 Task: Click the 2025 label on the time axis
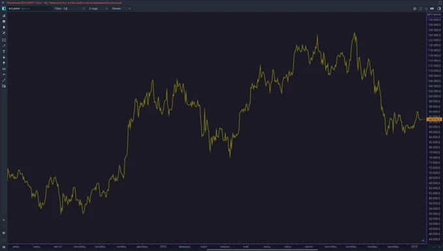pos(164,246)
